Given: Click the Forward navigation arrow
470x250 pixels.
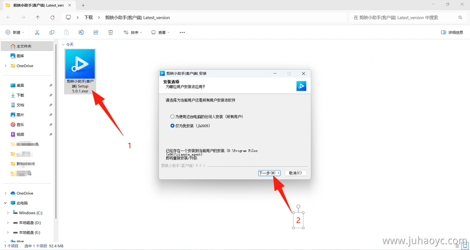Looking at the screenshot, I should click(x=23, y=17).
